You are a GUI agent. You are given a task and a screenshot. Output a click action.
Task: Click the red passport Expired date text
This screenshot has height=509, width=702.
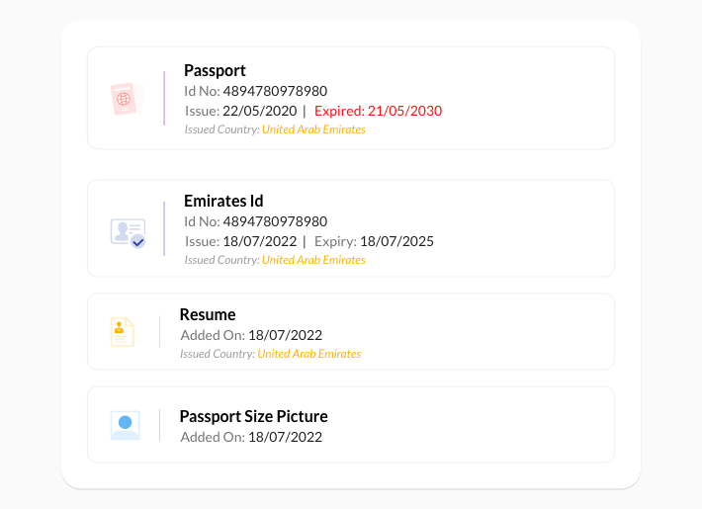coord(379,111)
